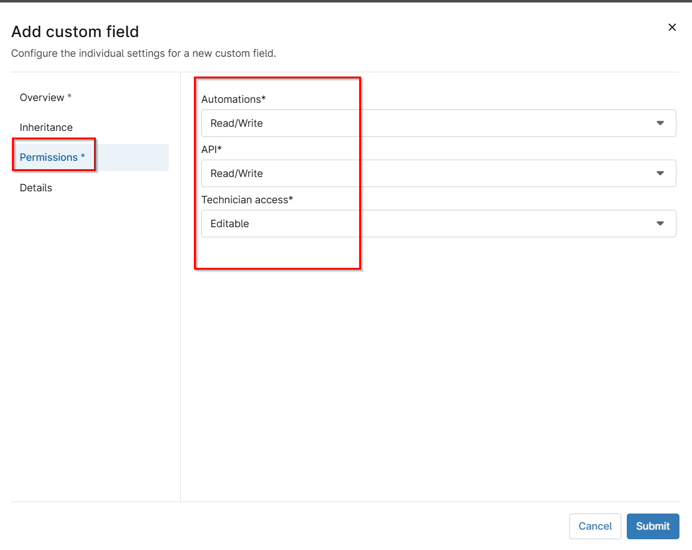Open the Inheritance section
692x550 pixels.
coord(46,127)
